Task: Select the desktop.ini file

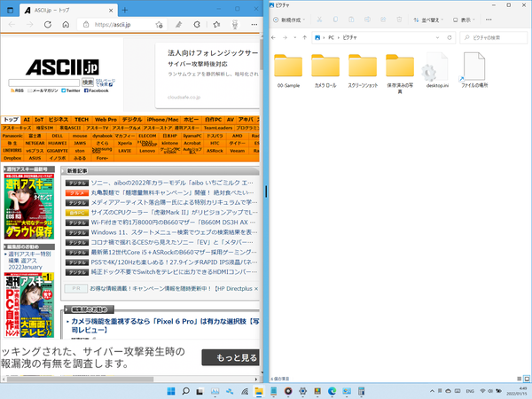Action: (x=437, y=71)
